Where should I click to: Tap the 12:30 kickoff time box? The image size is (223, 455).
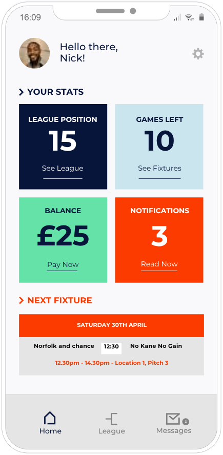(111, 347)
